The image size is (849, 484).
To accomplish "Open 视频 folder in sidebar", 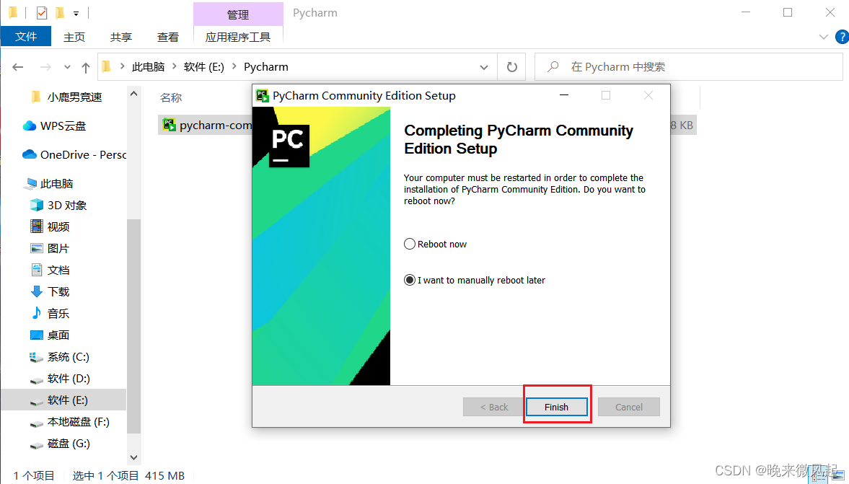I will (58, 226).
